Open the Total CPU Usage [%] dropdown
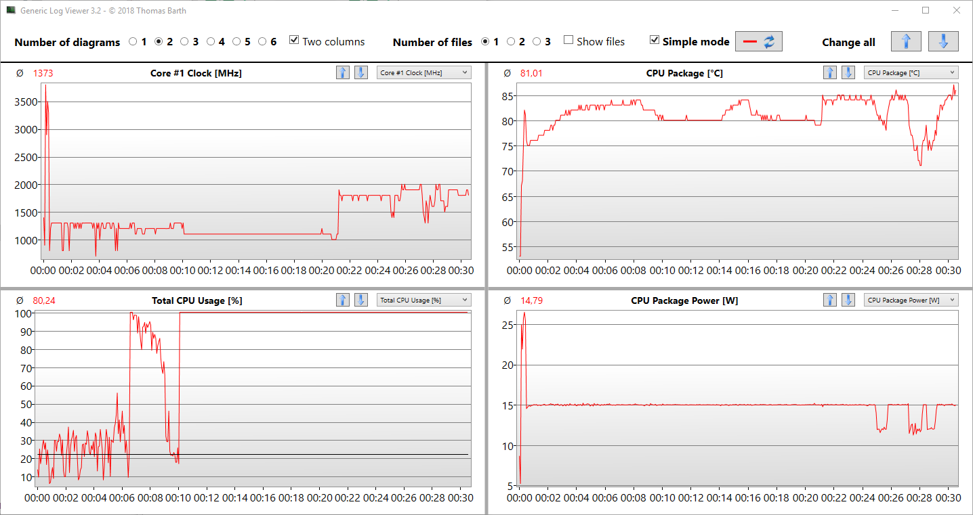The height and width of the screenshot is (515, 973). coord(423,300)
